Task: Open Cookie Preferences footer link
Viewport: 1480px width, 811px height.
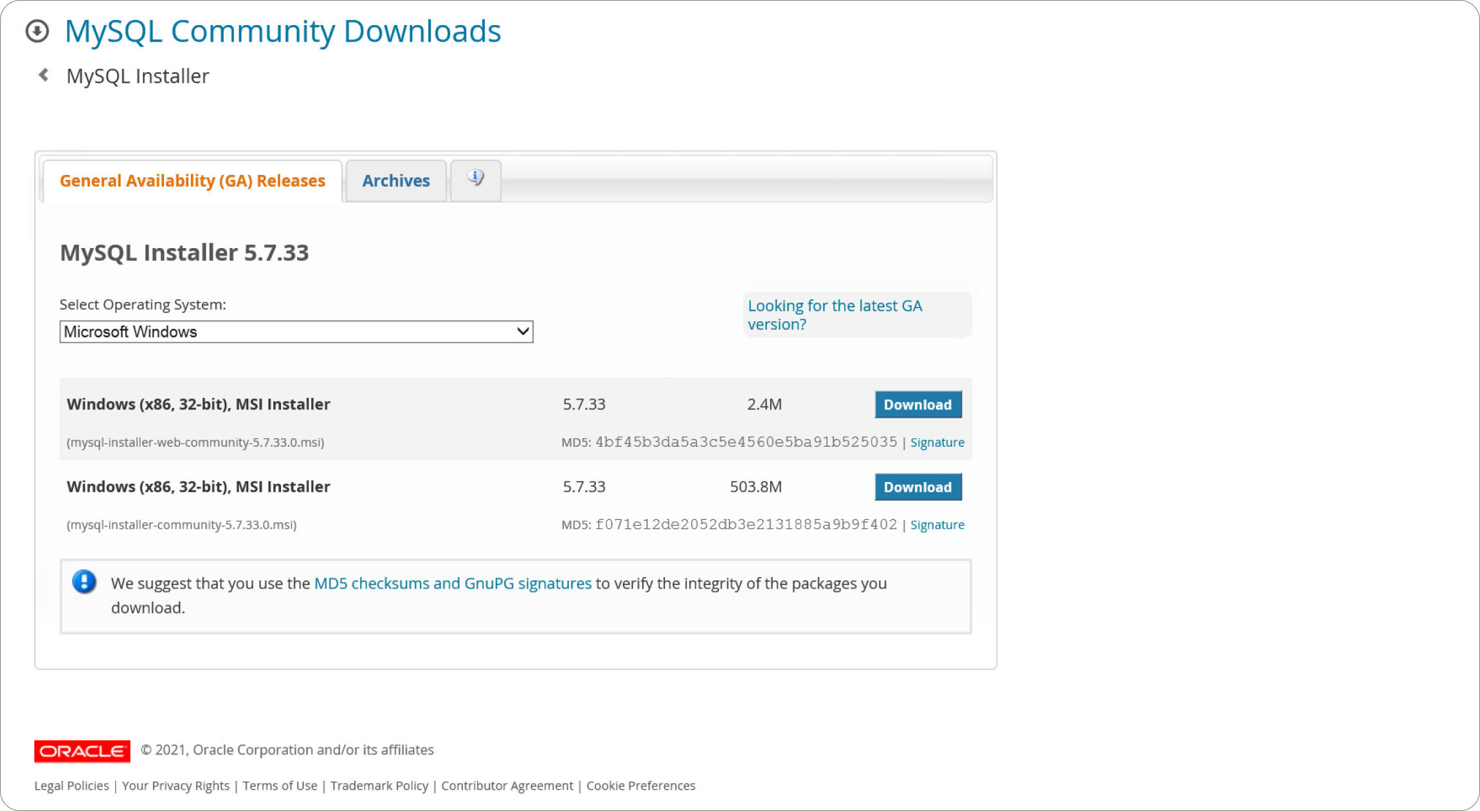Action: point(641,785)
